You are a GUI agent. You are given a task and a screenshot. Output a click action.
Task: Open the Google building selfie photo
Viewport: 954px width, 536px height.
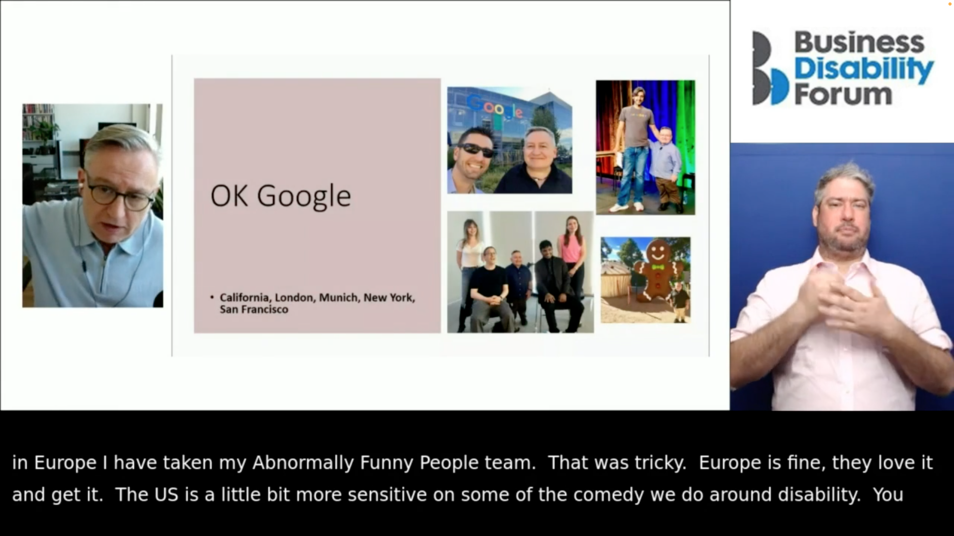509,140
